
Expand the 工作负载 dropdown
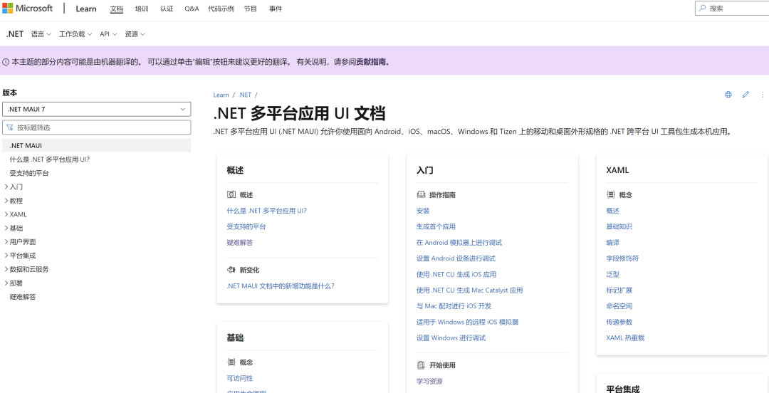[75, 34]
